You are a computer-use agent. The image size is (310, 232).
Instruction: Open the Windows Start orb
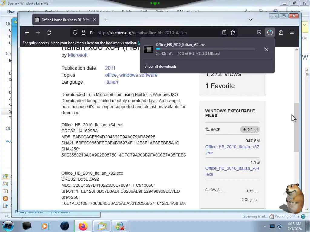8,226
